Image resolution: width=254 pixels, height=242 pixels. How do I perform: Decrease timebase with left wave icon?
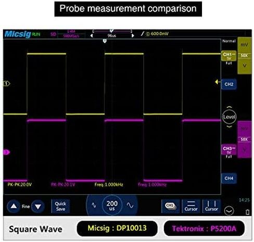[x=94, y=205]
